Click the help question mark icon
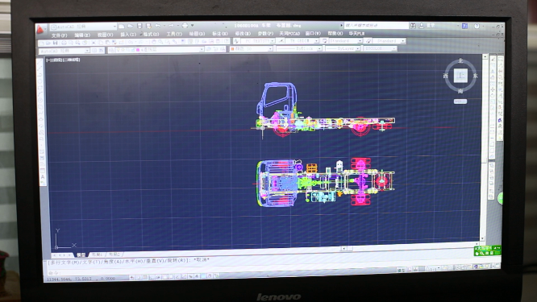The height and width of the screenshot is (302, 537). pyautogui.click(x=477, y=26)
